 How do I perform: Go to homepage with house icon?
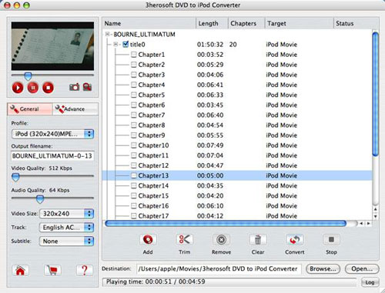pos(20,270)
